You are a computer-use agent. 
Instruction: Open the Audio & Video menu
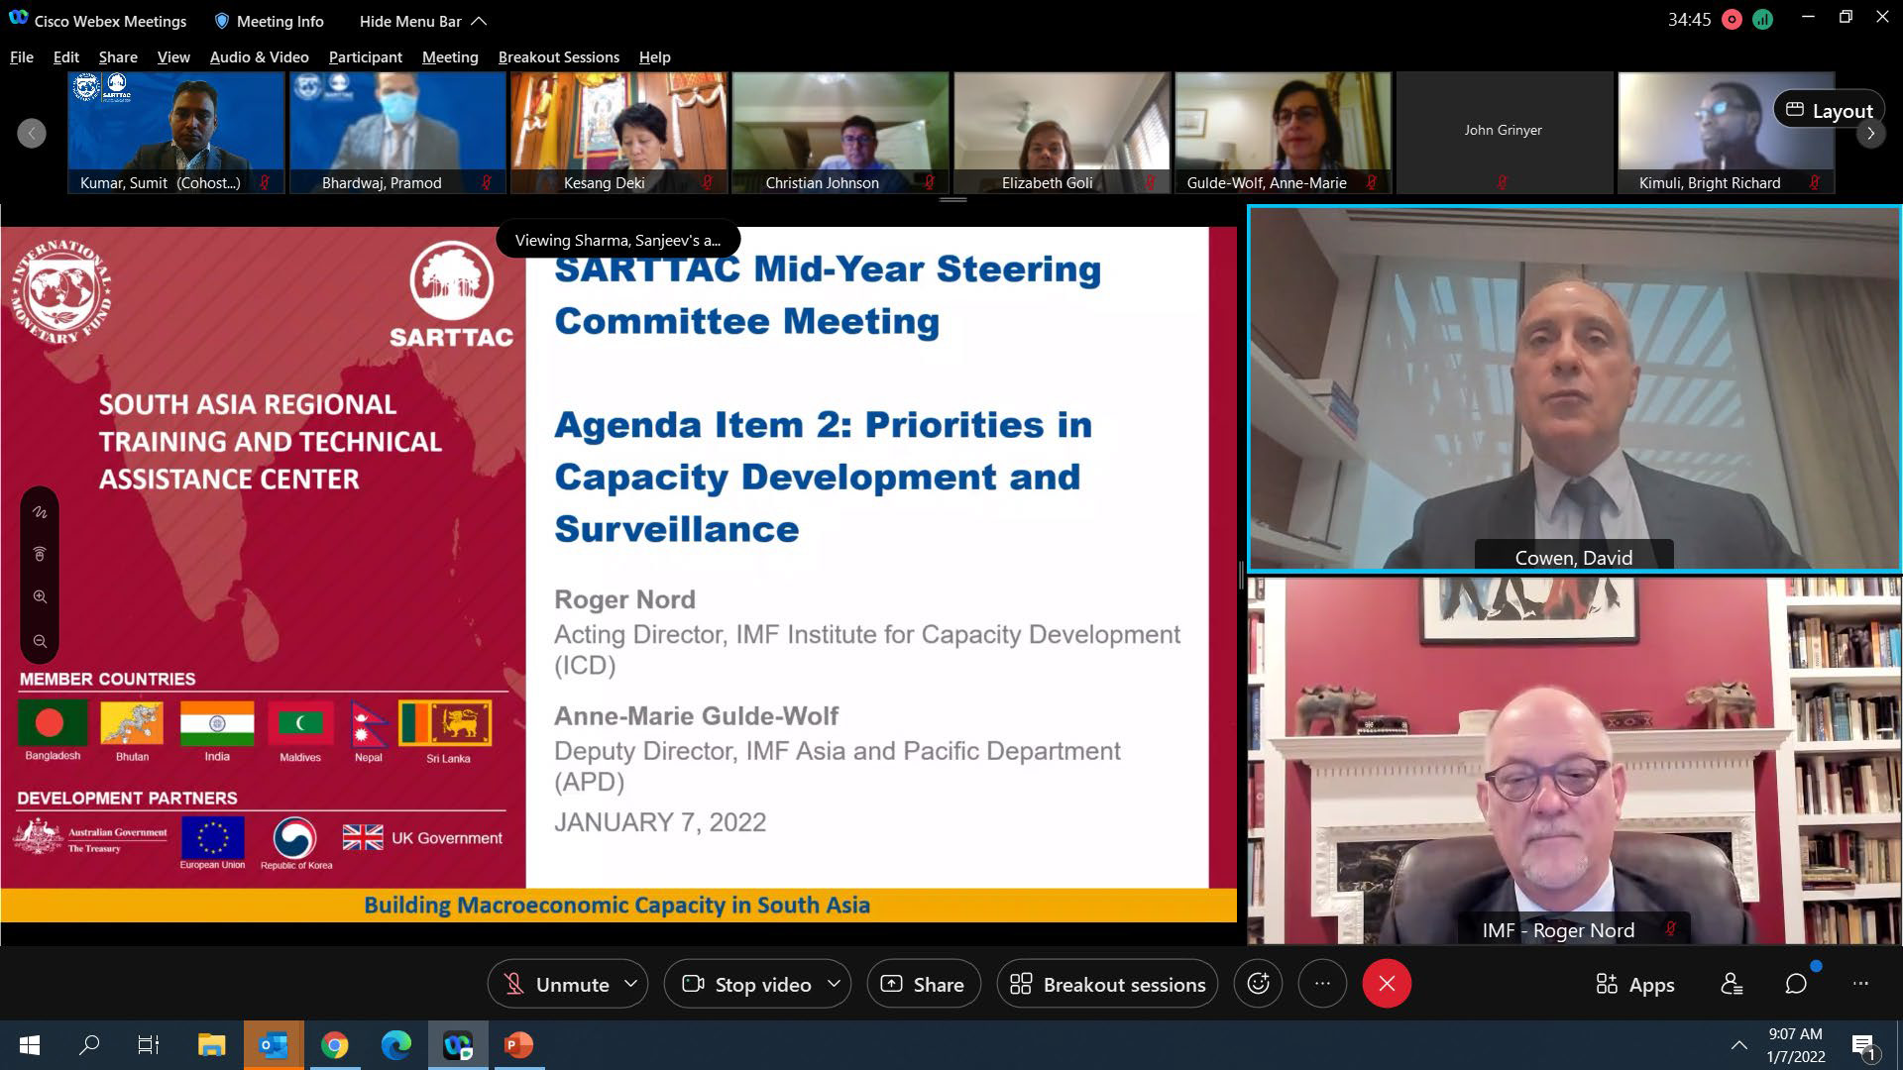point(260,57)
